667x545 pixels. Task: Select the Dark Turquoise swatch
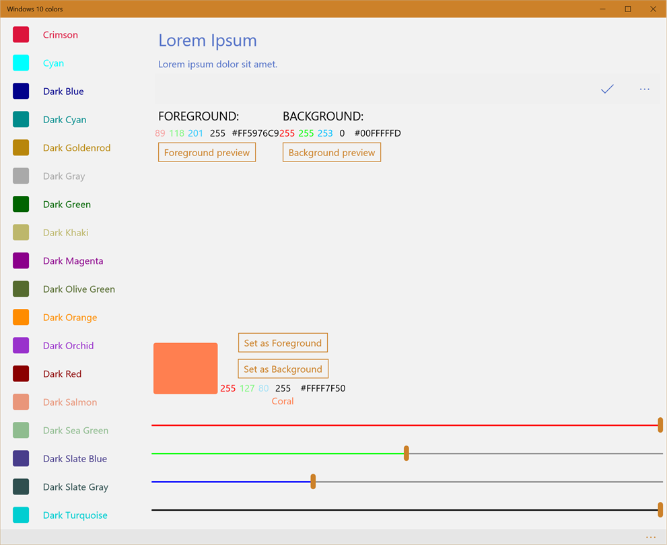(21, 515)
